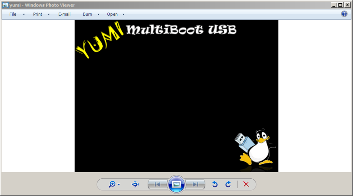
Task: Open the Burn dropdown options
Action: (99, 14)
